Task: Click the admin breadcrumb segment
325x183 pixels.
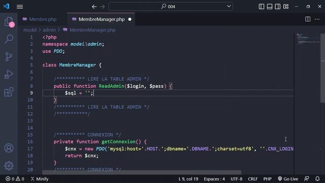Action: tap(49, 30)
